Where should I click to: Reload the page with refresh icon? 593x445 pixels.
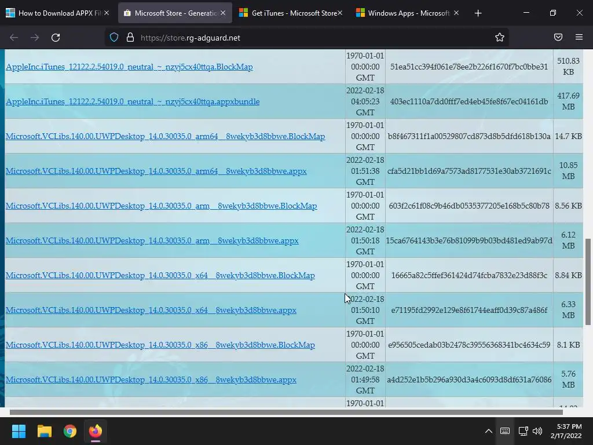pyautogui.click(x=56, y=38)
